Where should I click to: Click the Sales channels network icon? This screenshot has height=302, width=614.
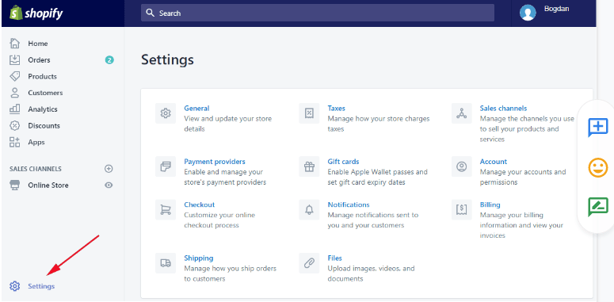pyautogui.click(x=462, y=113)
